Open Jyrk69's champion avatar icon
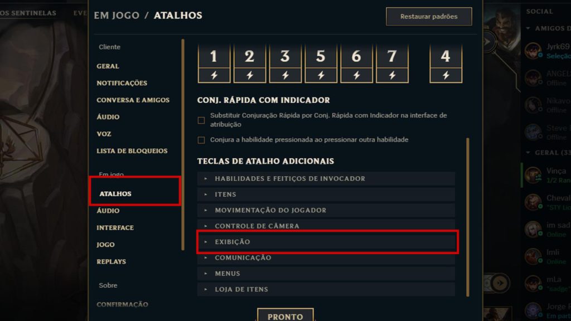 [x=534, y=51]
